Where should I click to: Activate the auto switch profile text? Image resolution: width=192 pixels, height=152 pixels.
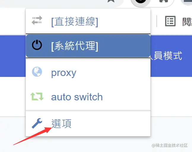click(x=77, y=97)
